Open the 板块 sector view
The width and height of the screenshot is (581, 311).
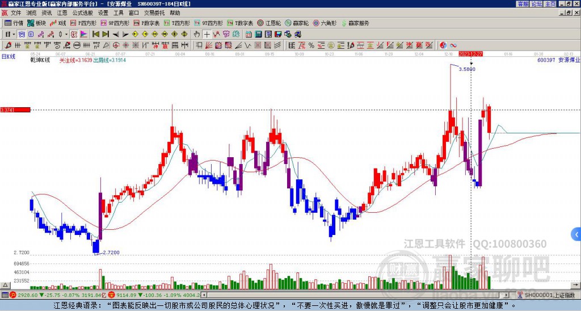click(x=37, y=23)
